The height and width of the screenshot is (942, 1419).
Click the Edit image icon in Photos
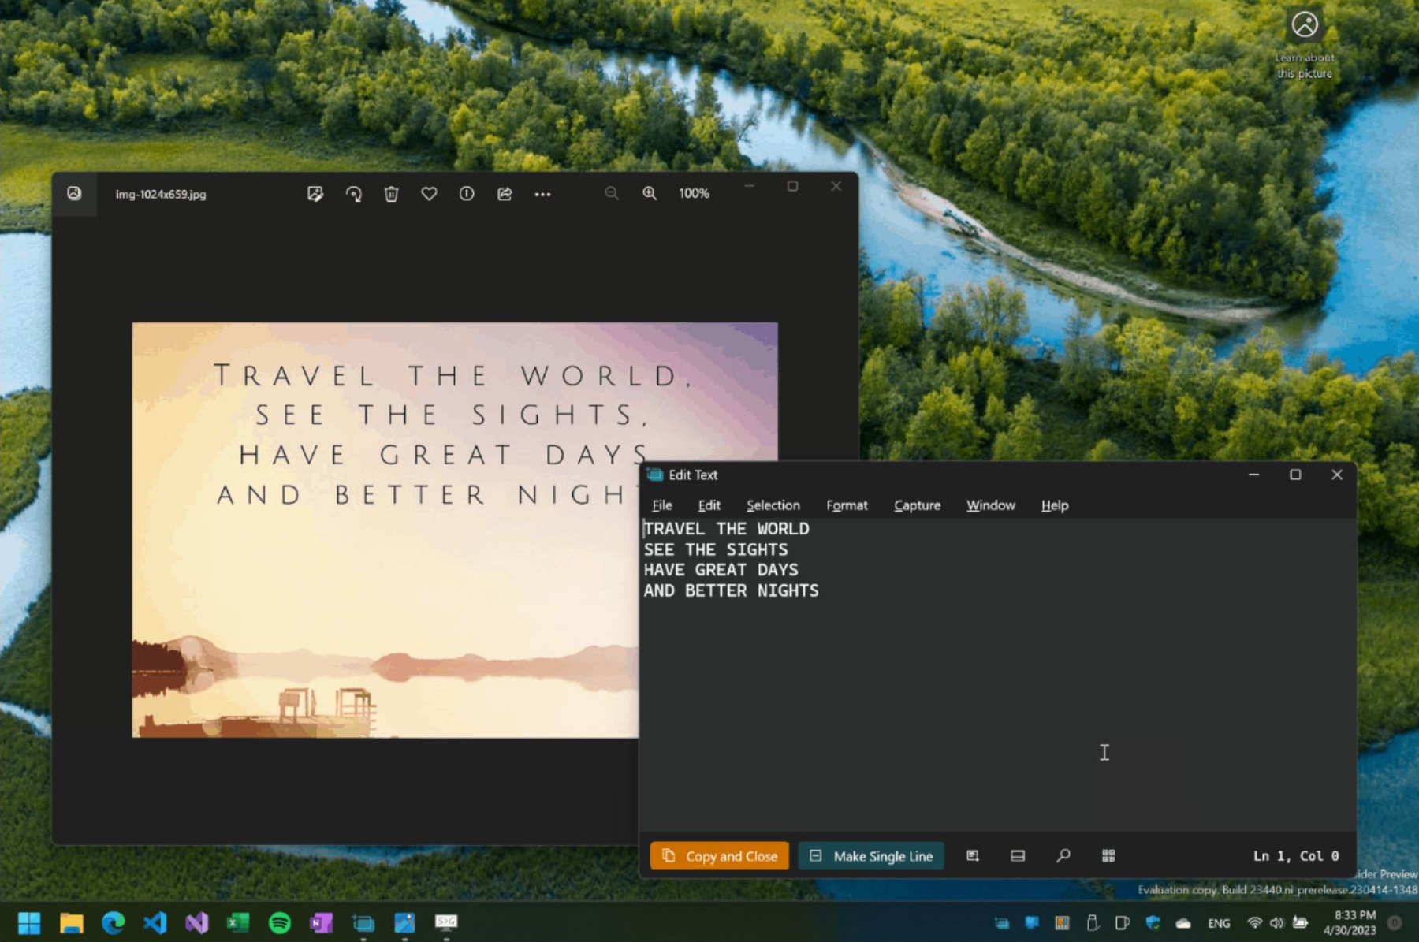click(x=315, y=194)
